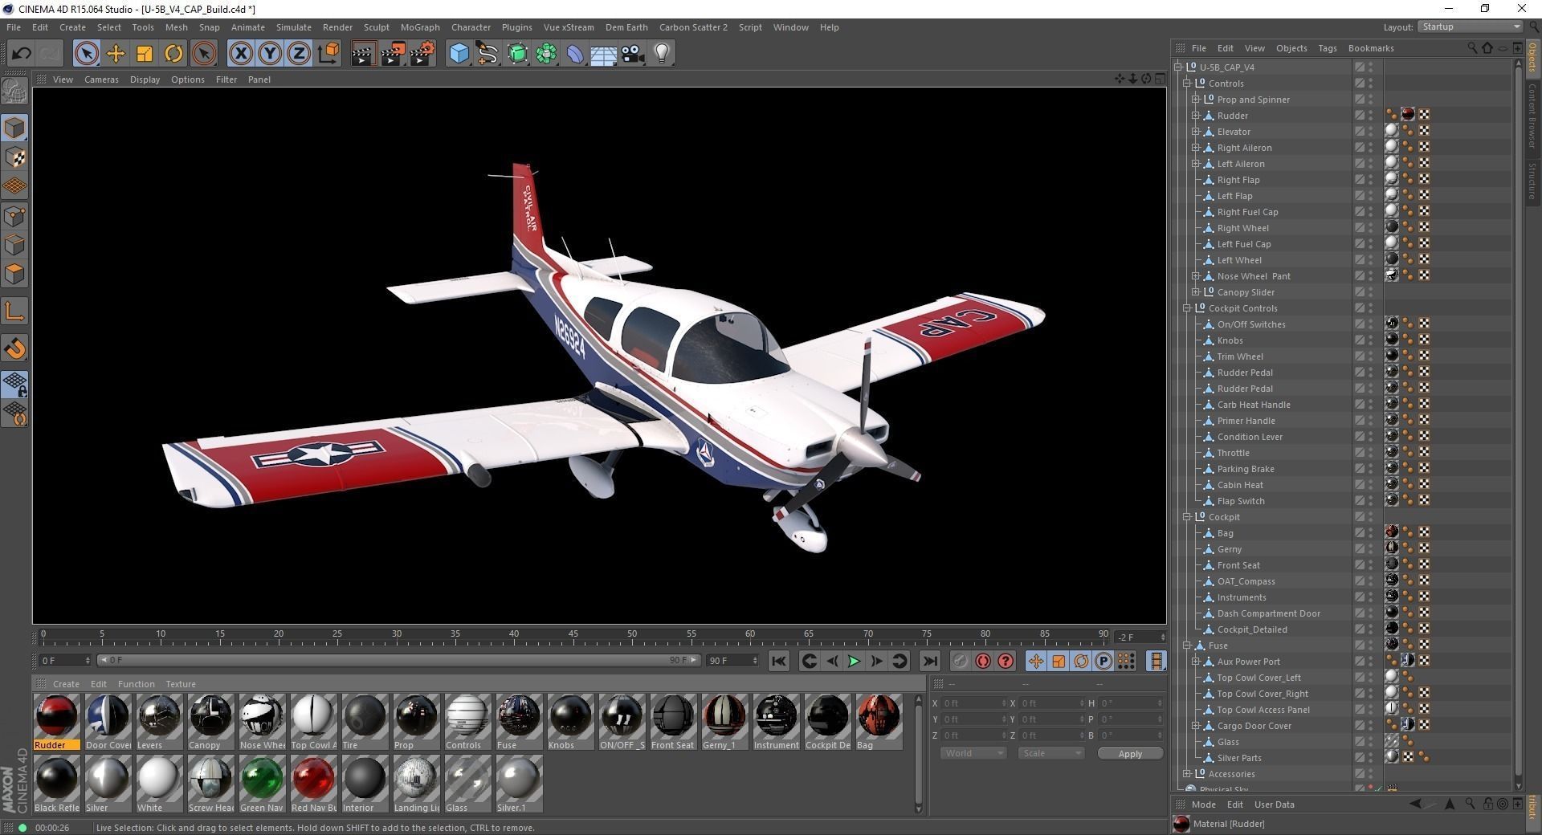
Task: Collapse the Controls group
Action: click(1187, 83)
